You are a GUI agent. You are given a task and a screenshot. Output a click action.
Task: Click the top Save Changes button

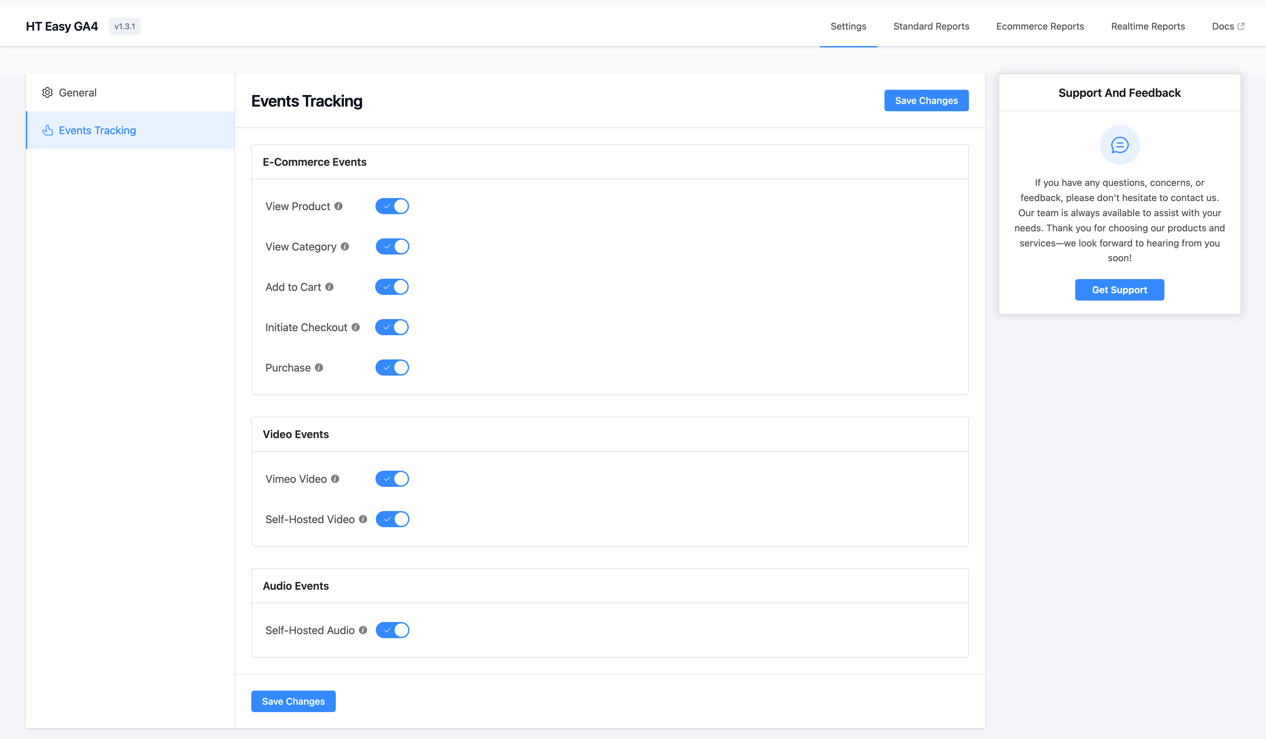tap(926, 101)
